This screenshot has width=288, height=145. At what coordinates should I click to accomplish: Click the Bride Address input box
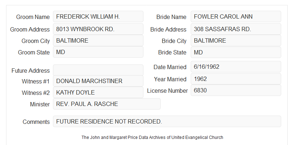pos(236,29)
